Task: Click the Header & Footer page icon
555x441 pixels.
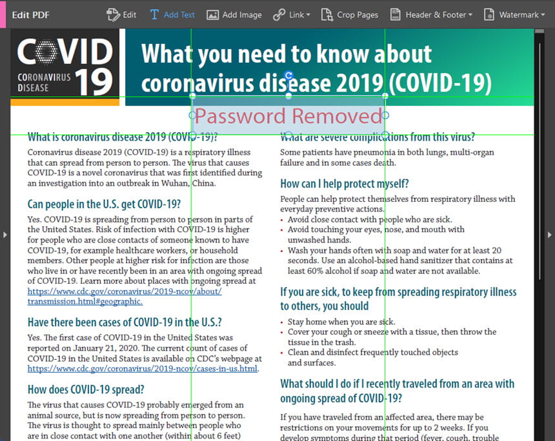Action: tap(395, 14)
